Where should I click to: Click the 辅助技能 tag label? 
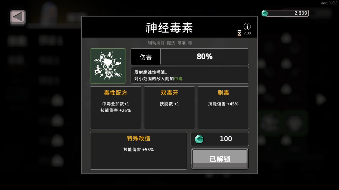156,43
